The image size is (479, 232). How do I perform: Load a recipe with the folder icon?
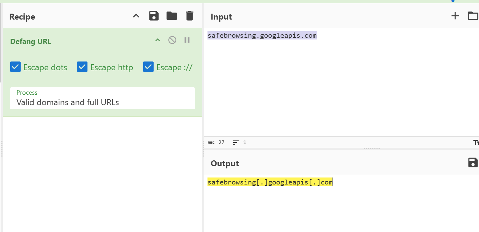172,16
